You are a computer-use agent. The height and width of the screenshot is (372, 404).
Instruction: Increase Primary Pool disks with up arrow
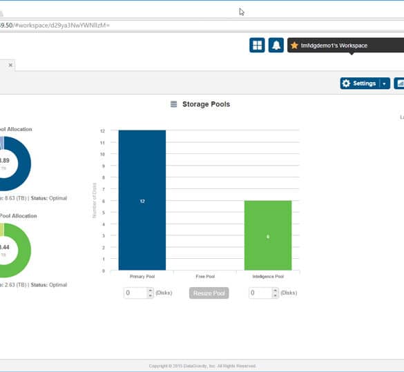pos(151,291)
